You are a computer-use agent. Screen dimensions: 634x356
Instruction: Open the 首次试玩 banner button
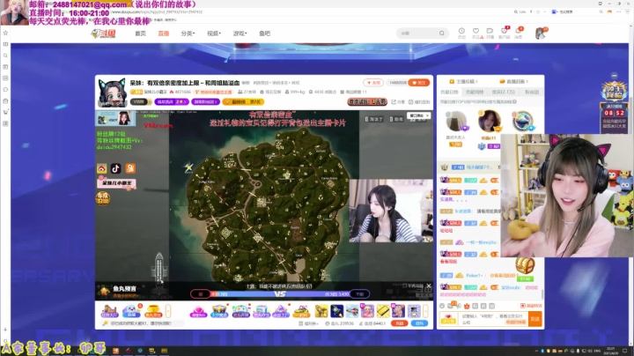[x=367, y=101]
